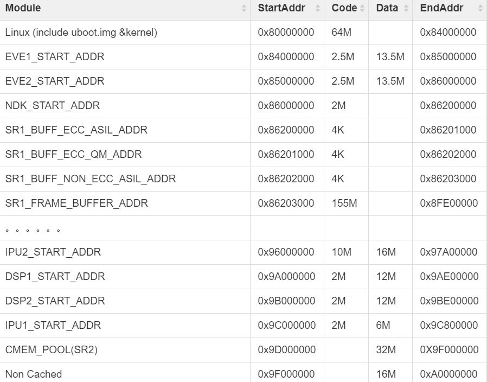Viewport: 487px width, 382px height.
Task: Click StartAddr column sort arrows
Action: tap(317, 8)
